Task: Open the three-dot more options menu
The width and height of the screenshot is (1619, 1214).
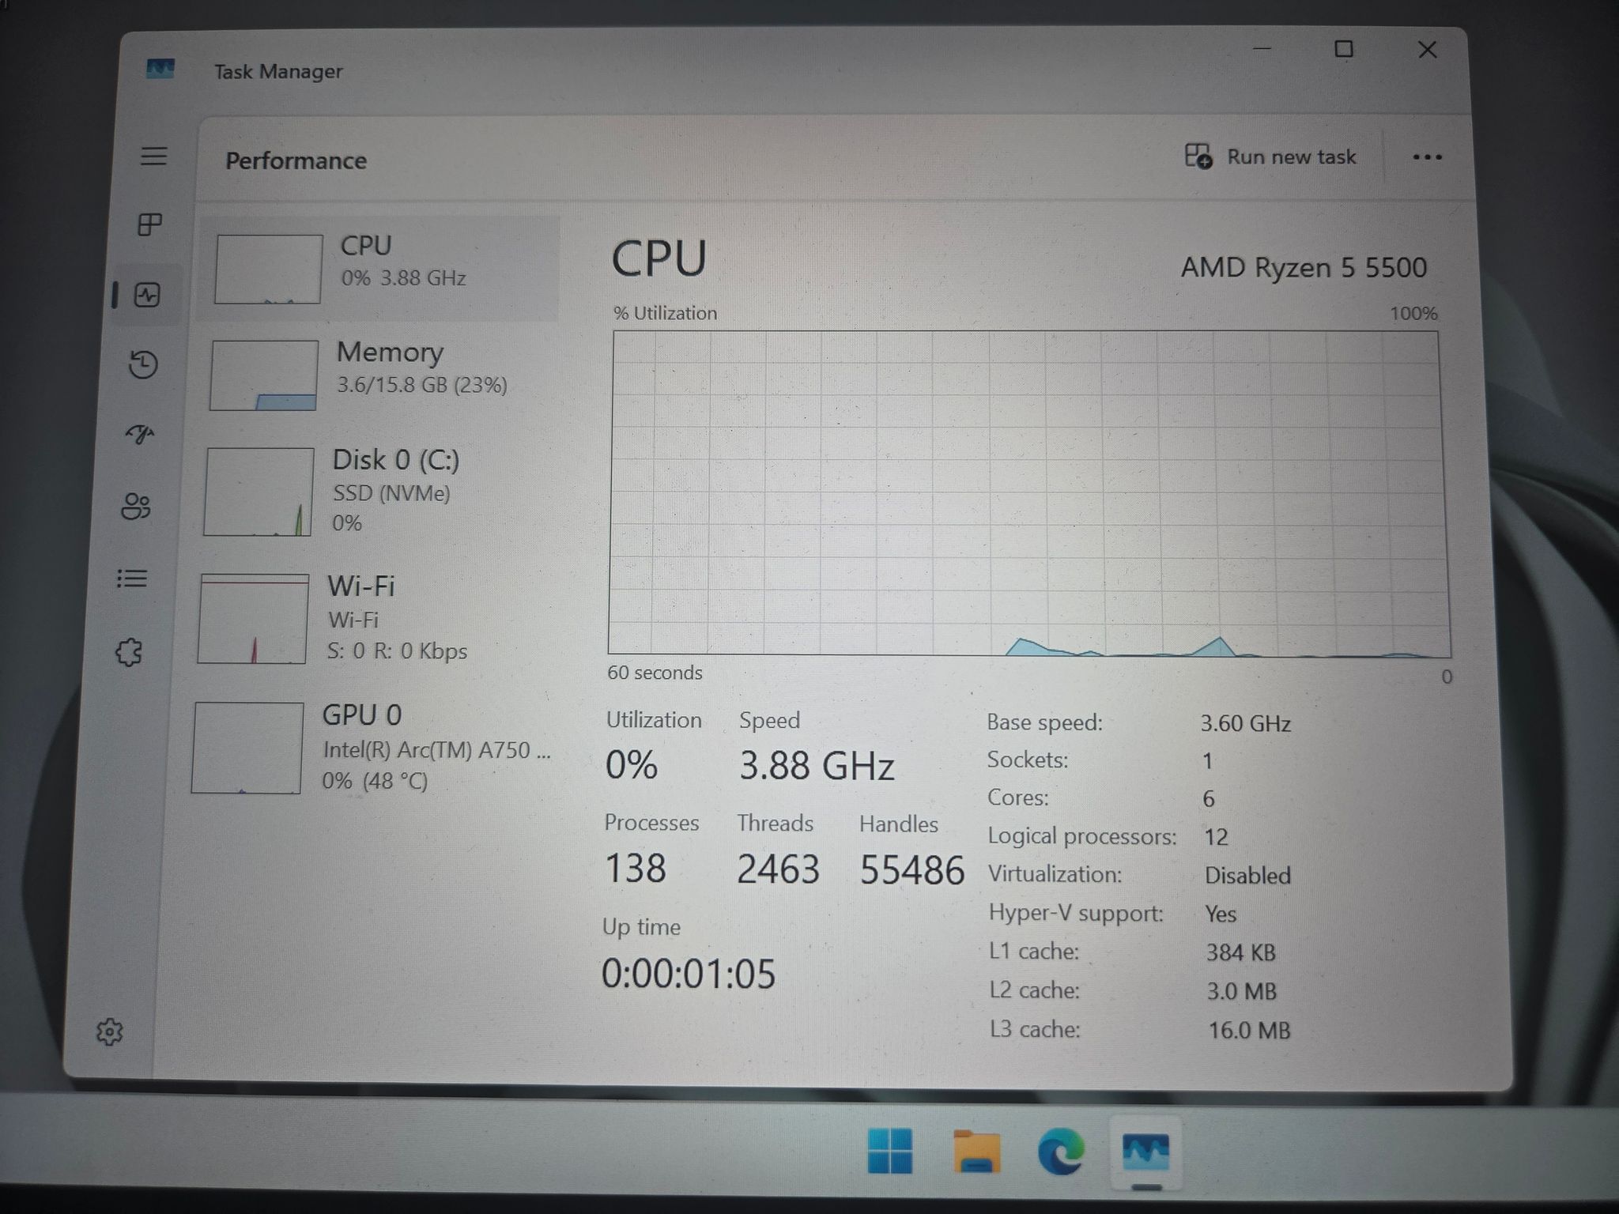Action: (1427, 157)
